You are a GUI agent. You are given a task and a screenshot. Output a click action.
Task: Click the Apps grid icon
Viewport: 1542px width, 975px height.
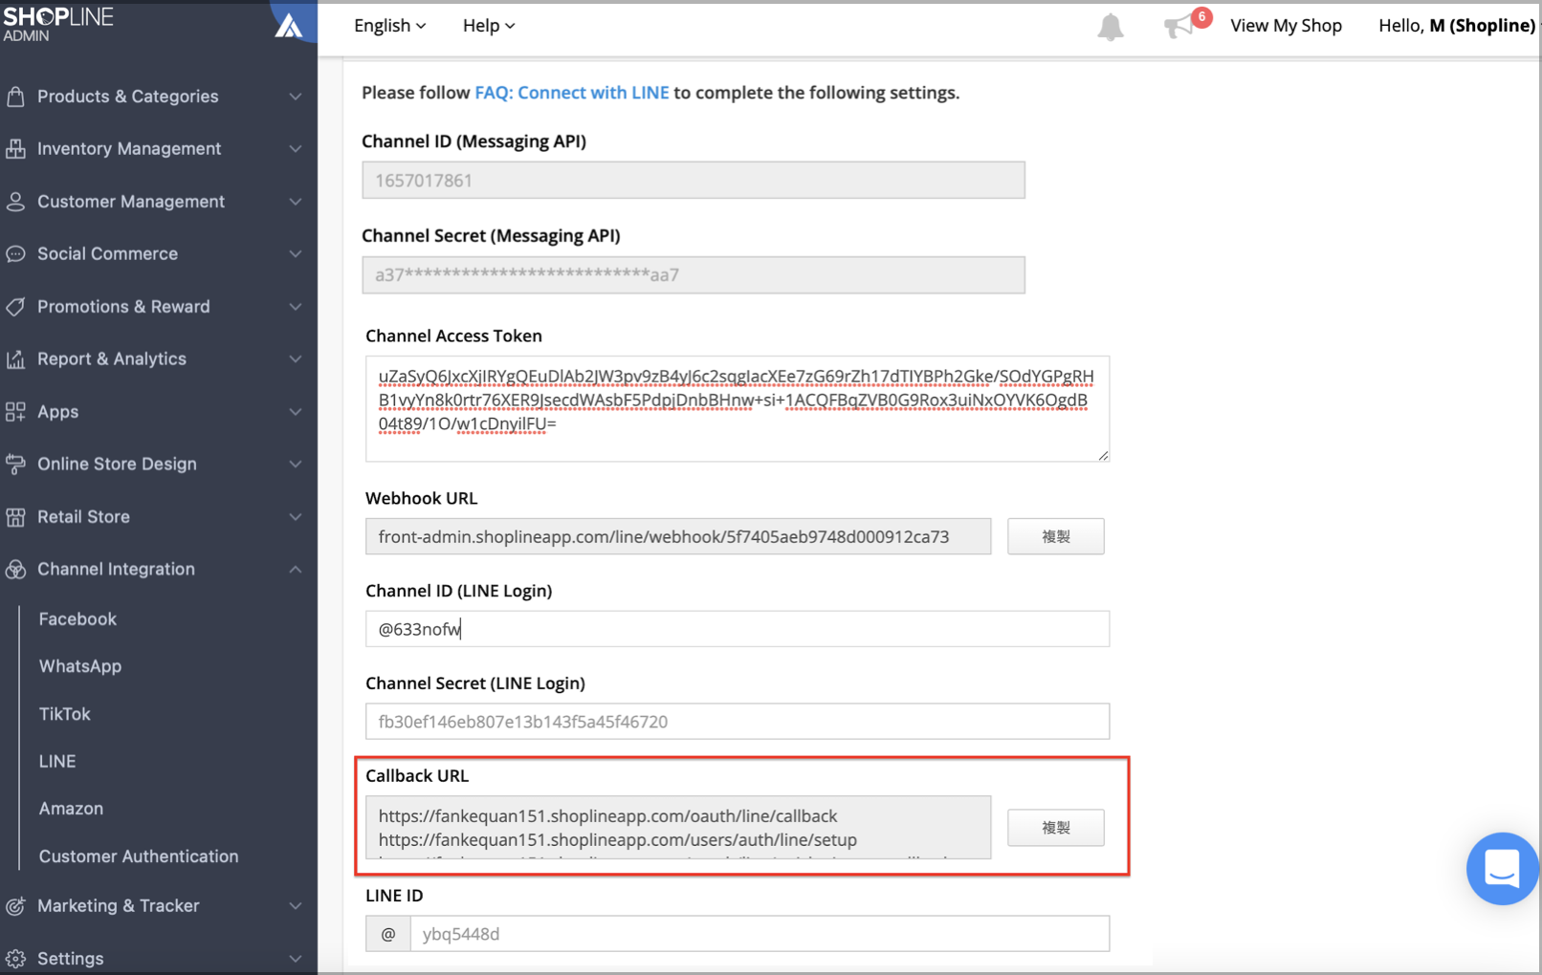pos(15,412)
